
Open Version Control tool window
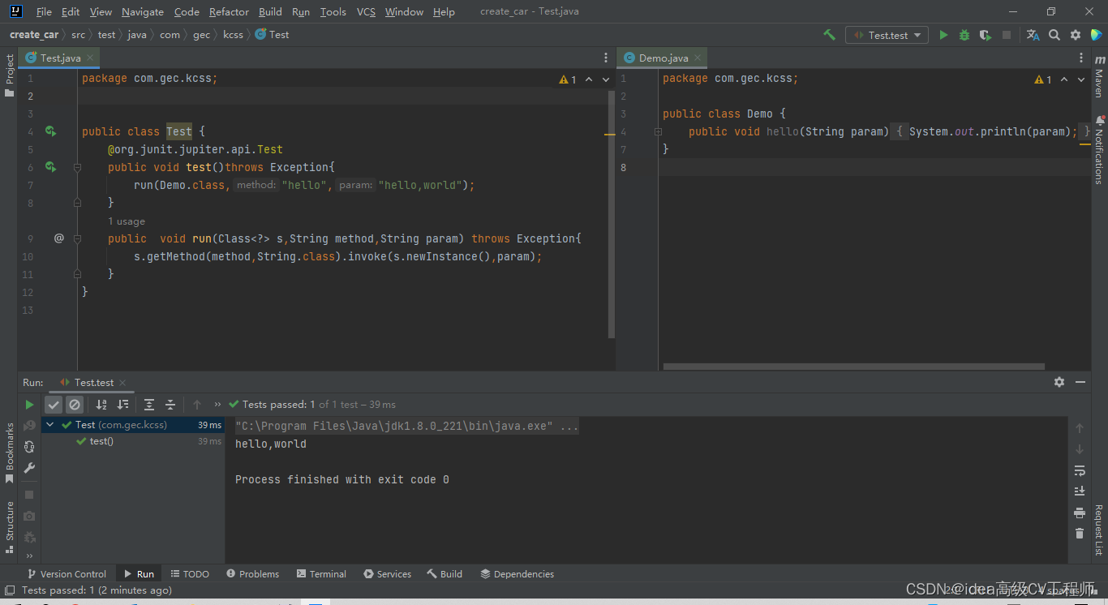click(67, 574)
